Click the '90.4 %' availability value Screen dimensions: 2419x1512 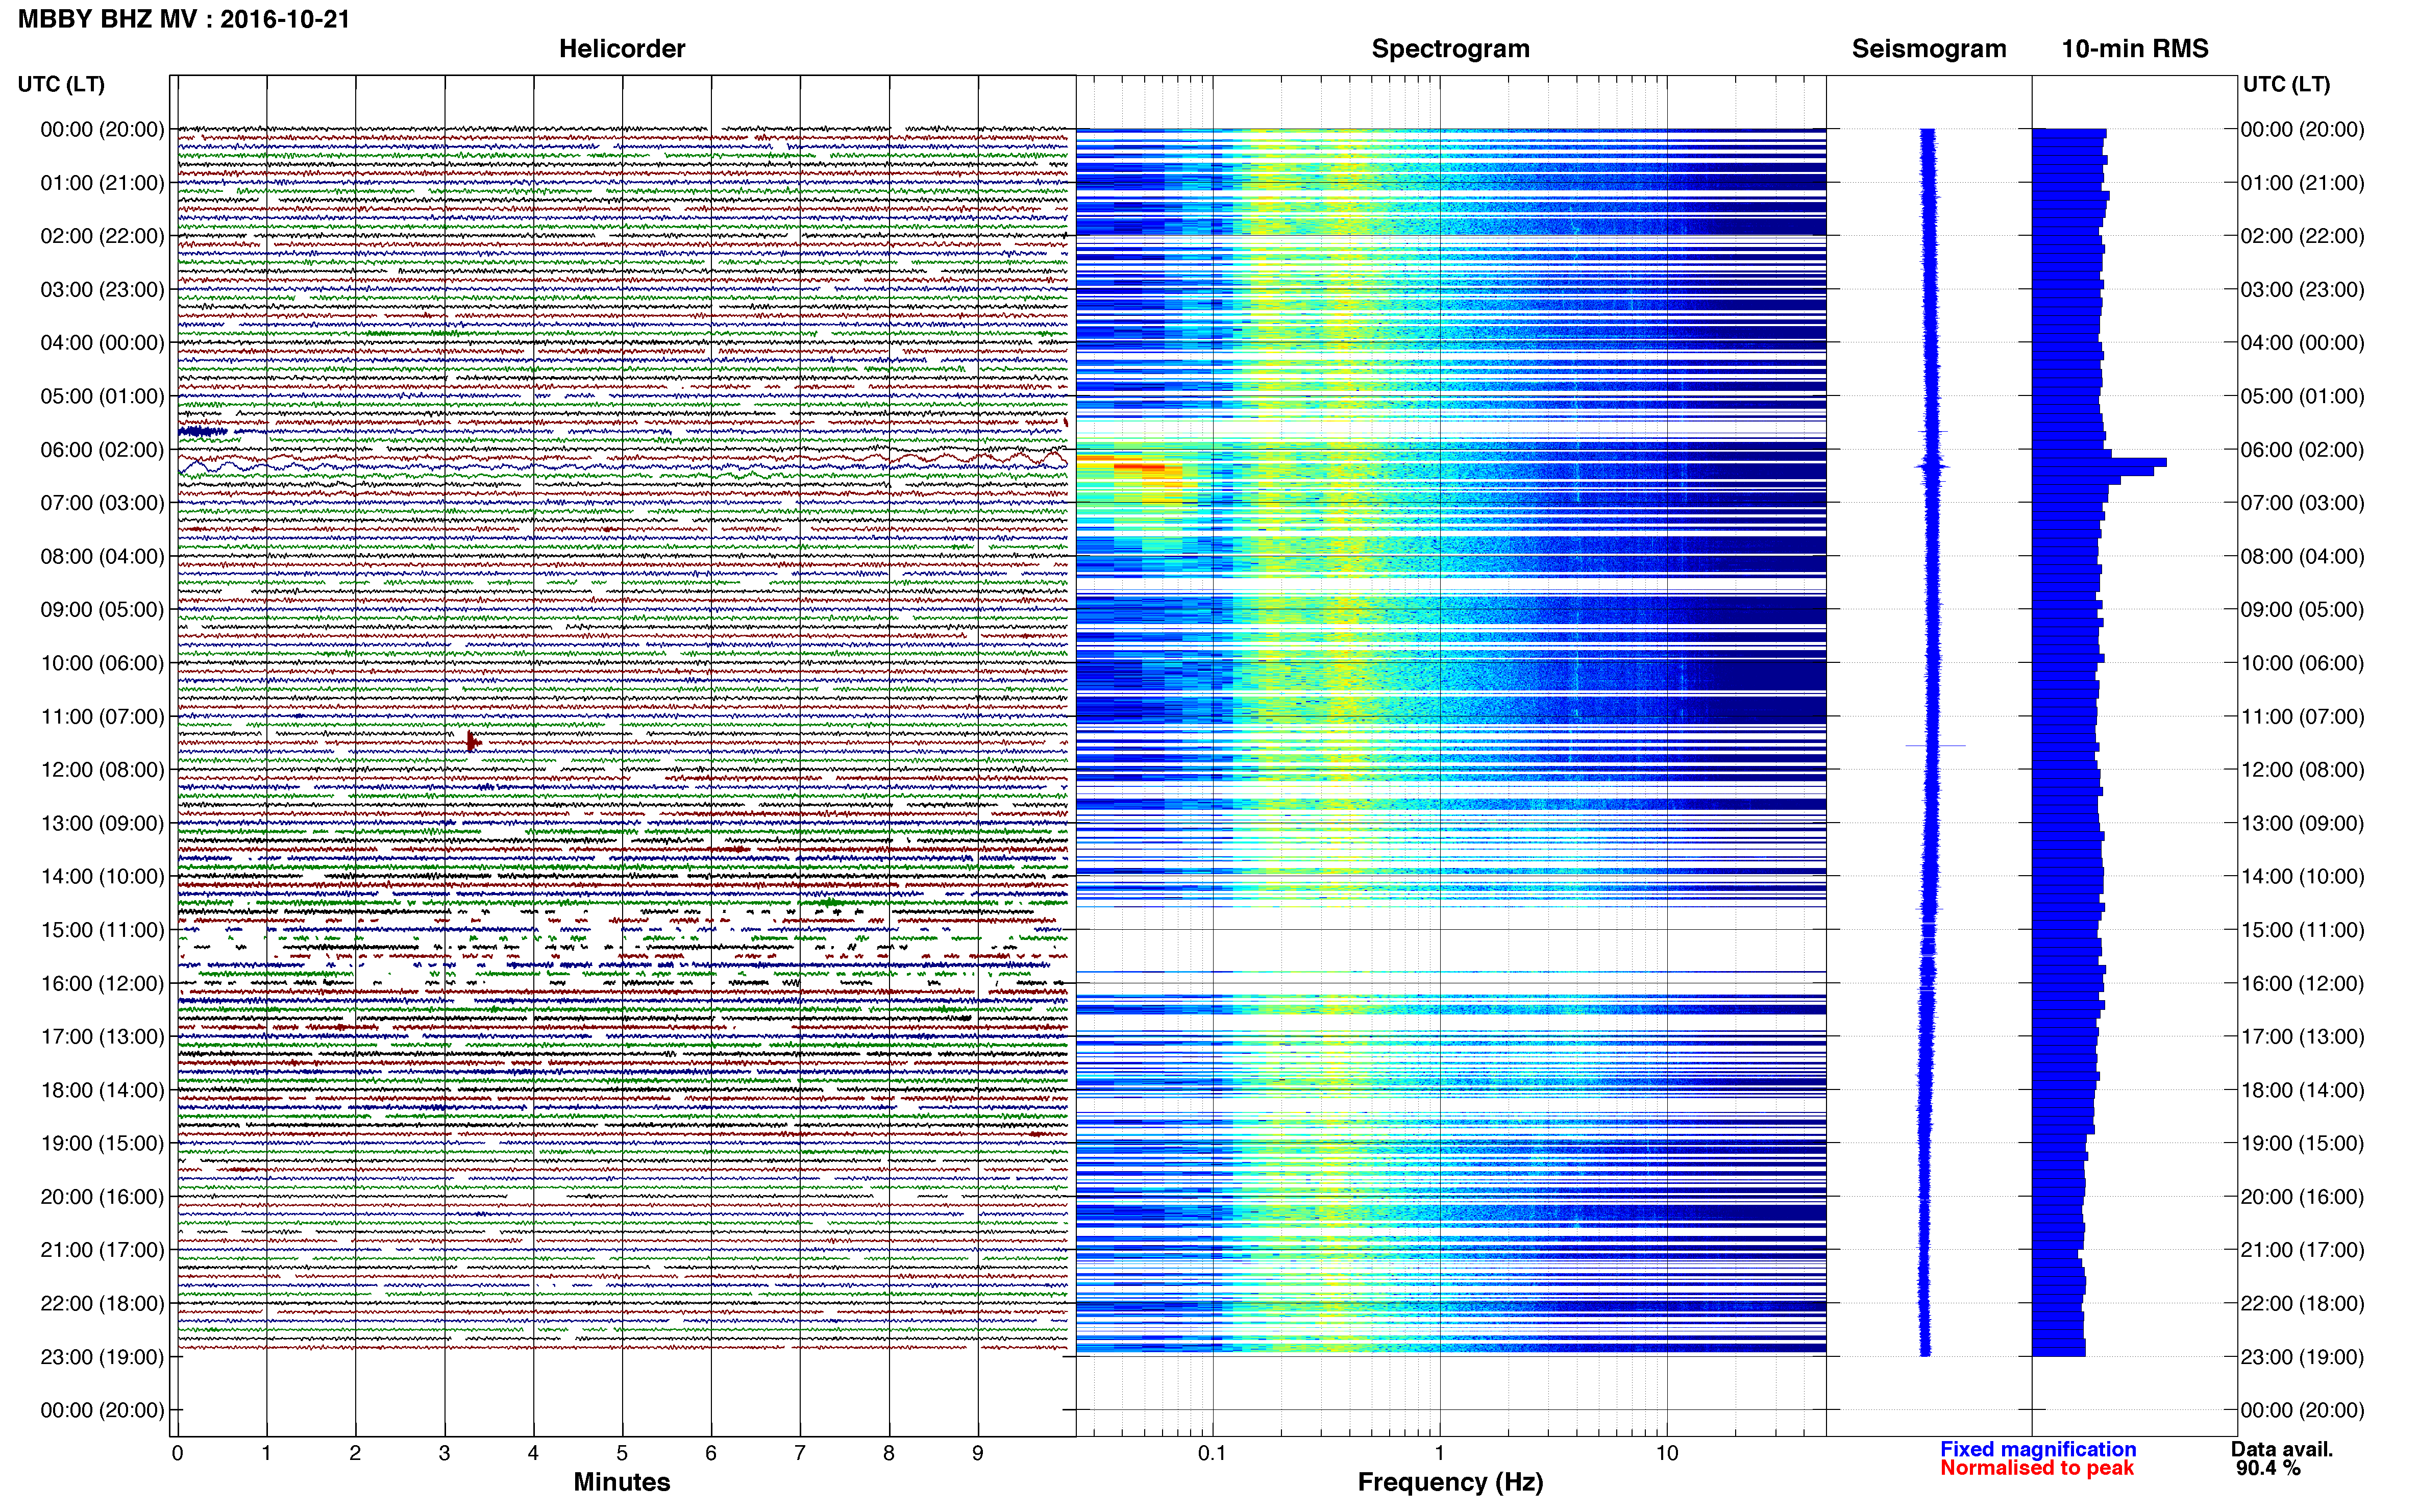[x=2268, y=1468]
